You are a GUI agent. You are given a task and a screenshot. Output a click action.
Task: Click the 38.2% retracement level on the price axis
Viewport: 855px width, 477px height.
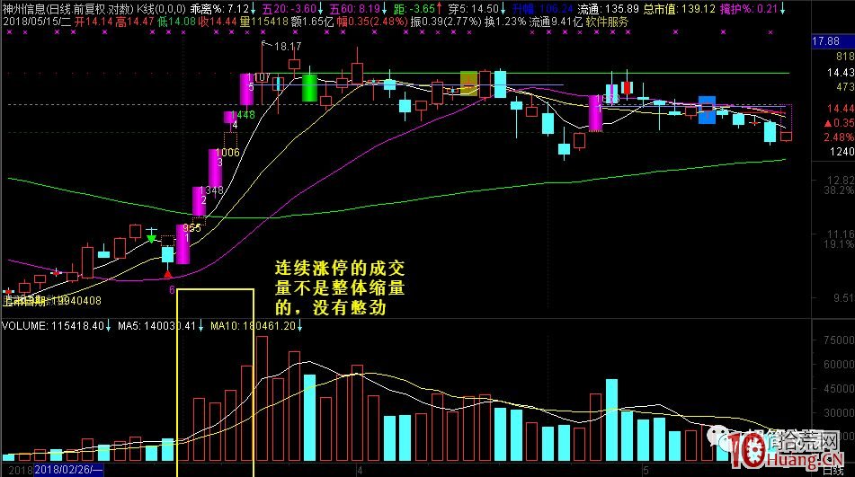[839, 190]
